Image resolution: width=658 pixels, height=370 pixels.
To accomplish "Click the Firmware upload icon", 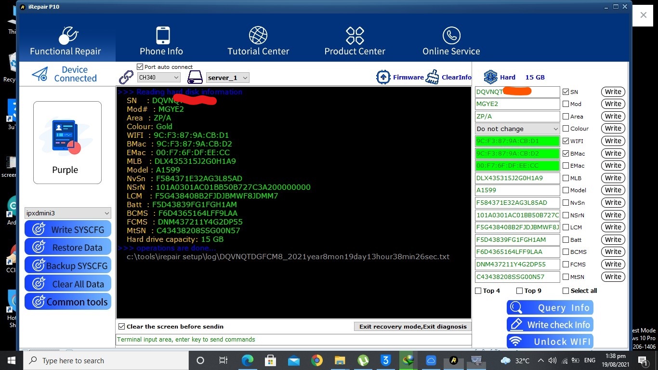I will click(x=383, y=77).
